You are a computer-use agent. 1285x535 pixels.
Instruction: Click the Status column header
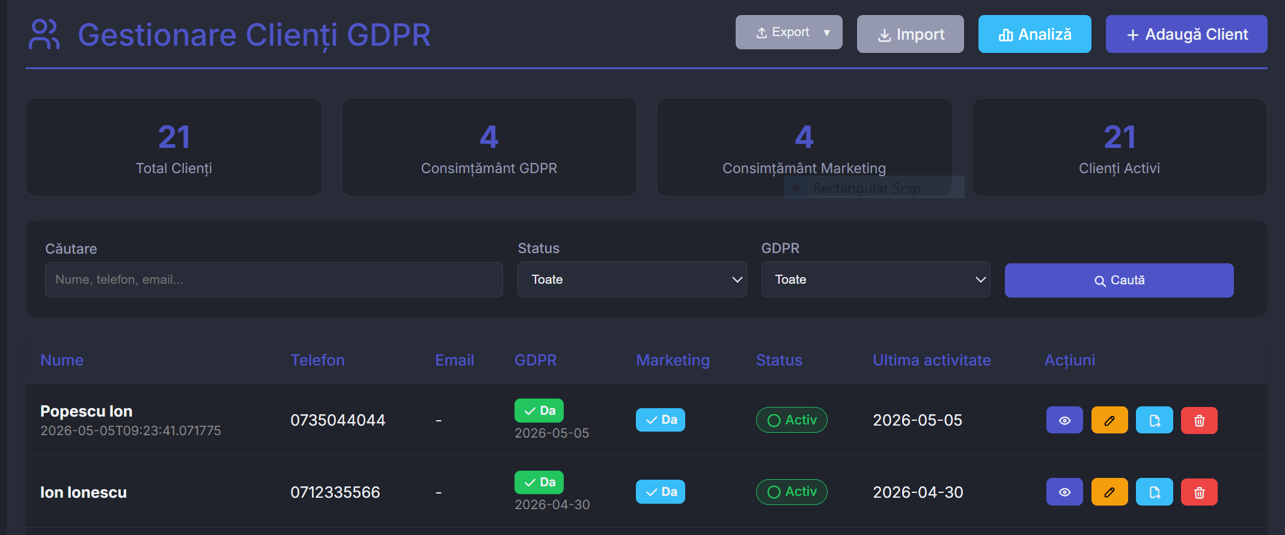[779, 360]
